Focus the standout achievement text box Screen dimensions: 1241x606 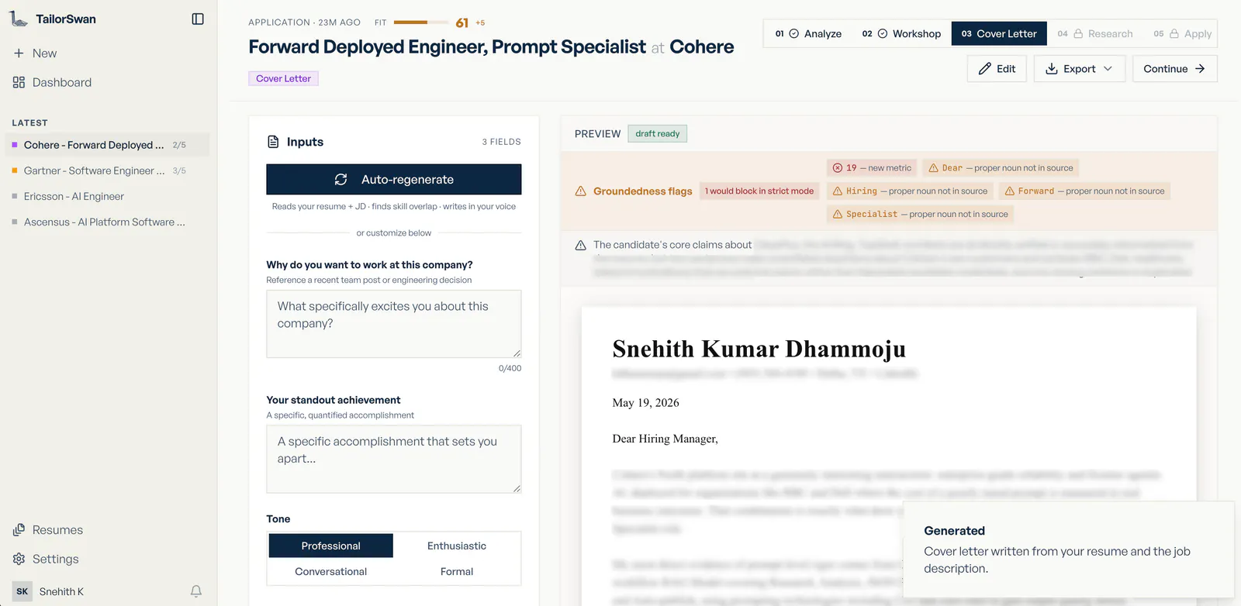pyautogui.click(x=394, y=459)
